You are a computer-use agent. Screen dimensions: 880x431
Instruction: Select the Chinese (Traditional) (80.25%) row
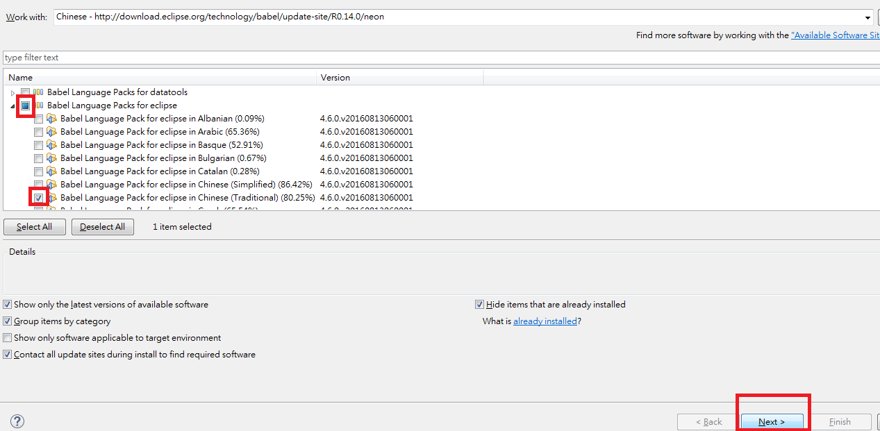(188, 198)
